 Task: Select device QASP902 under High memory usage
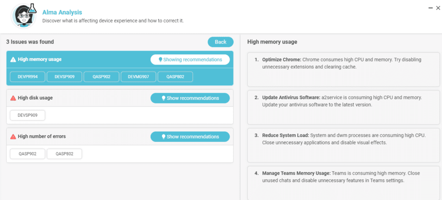[101, 77]
